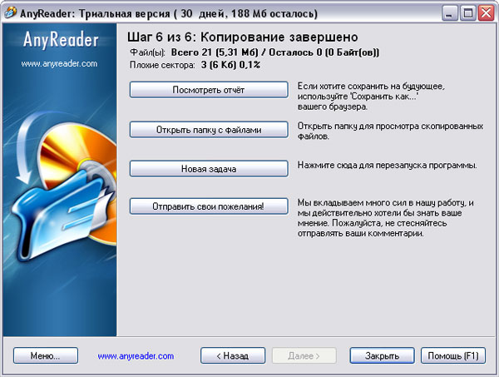
Task: Follow the blue www.anyreader.com link at bottom
Action: pyautogui.click(x=136, y=356)
